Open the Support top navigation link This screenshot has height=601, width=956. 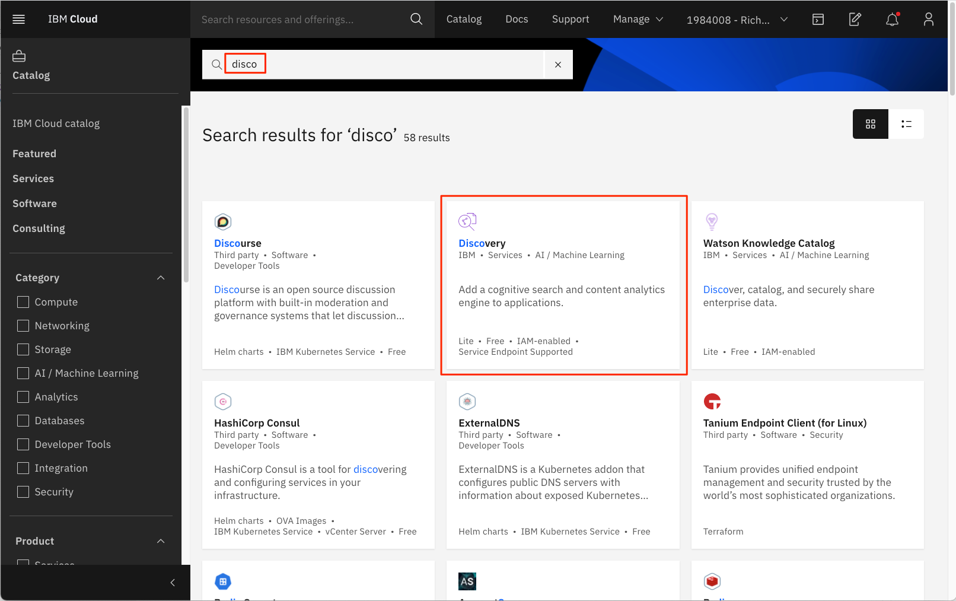click(571, 19)
